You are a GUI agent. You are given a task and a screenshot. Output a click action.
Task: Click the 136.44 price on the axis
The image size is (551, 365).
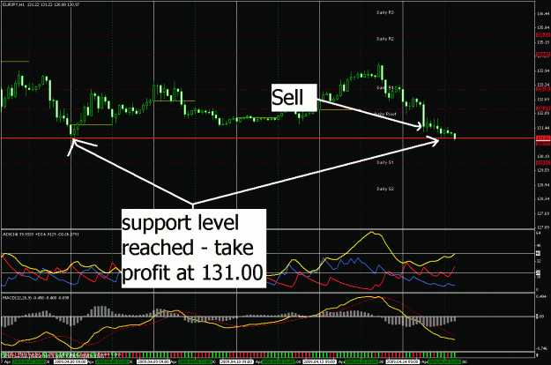[x=543, y=14]
